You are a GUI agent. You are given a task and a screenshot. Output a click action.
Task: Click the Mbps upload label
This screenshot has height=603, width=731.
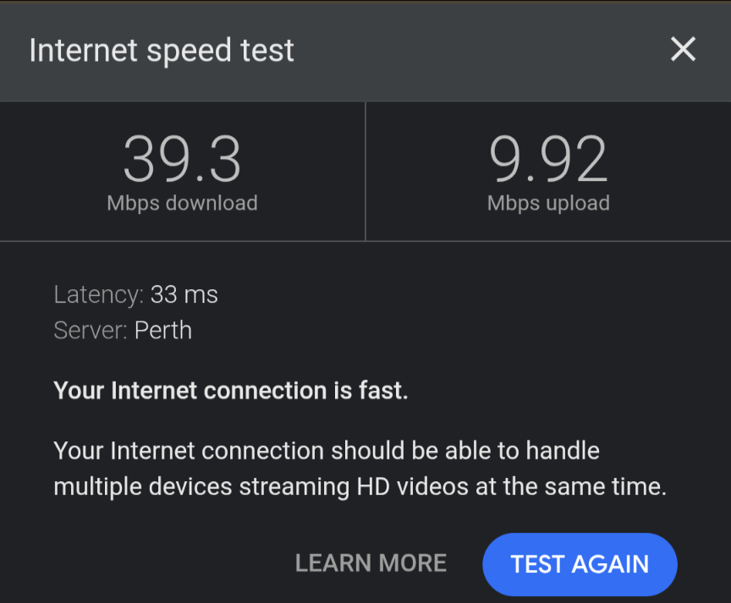click(548, 203)
